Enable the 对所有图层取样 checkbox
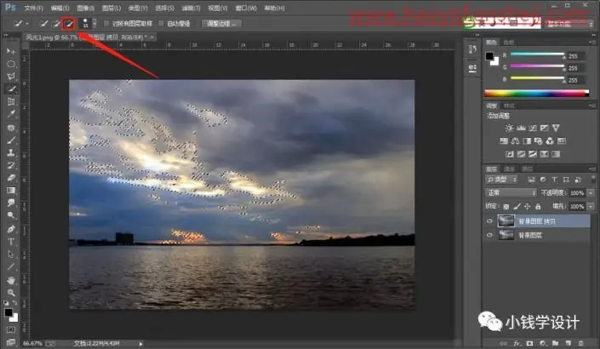This screenshot has height=349, width=600. pos(106,24)
